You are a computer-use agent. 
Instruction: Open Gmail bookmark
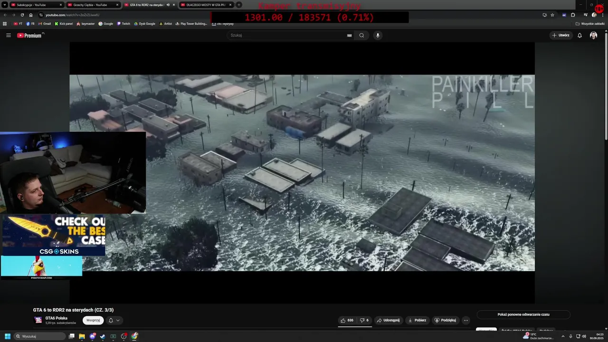pyautogui.click(x=45, y=24)
